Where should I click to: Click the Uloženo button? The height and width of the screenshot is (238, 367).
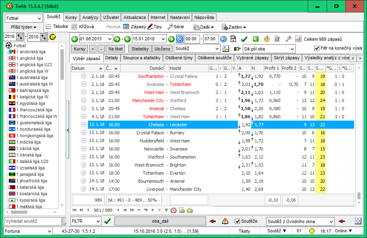[x=162, y=49]
